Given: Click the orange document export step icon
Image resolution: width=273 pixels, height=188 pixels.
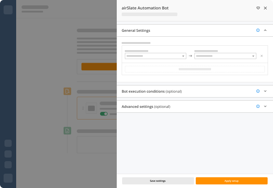Looking at the screenshot, I should pyautogui.click(x=67, y=91).
